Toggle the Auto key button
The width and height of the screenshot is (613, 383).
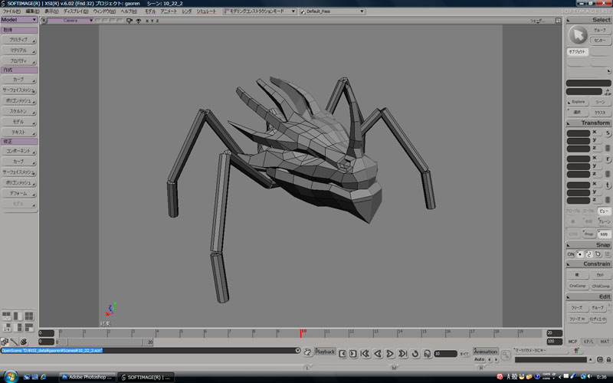pyautogui.click(x=479, y=359)
